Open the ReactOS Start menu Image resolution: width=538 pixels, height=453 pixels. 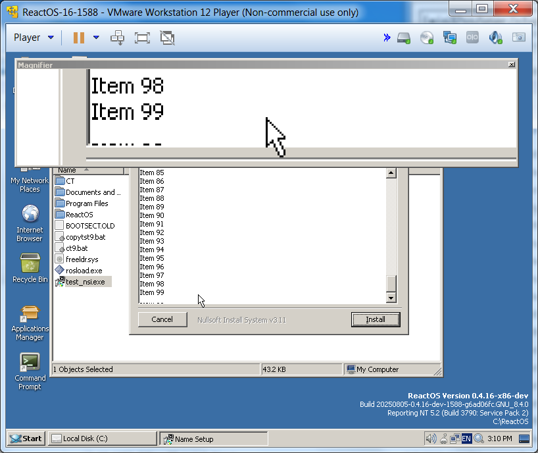pos(26,439)
